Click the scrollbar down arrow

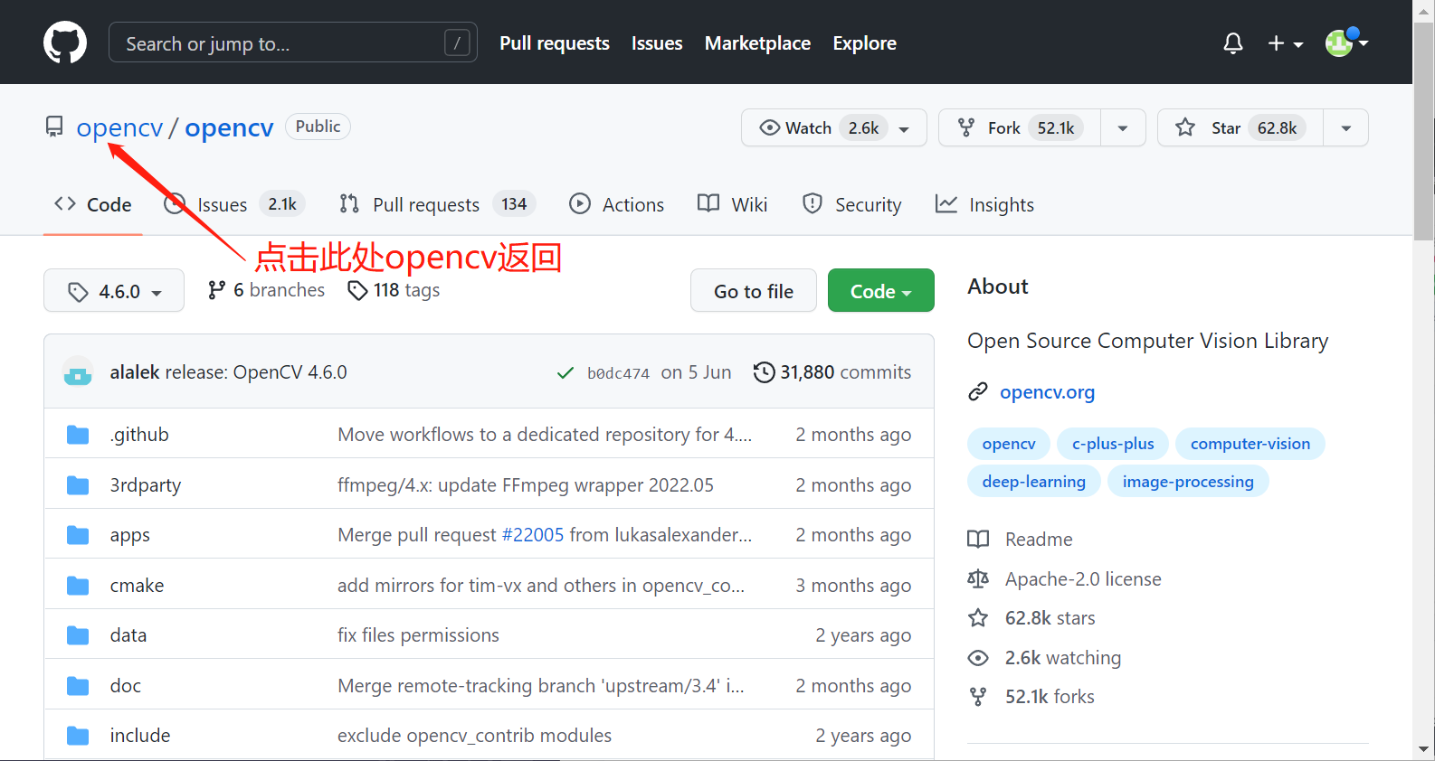[1423, 749]
